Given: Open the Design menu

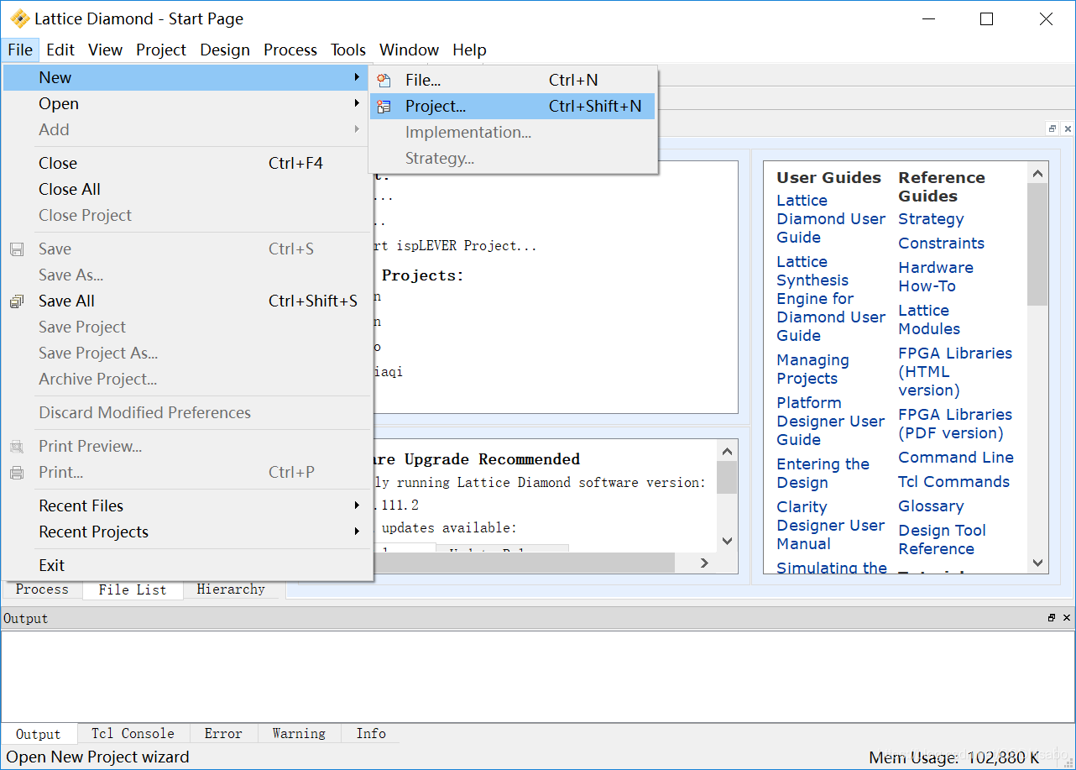Looking at the screenshot, I should (225, 50).
